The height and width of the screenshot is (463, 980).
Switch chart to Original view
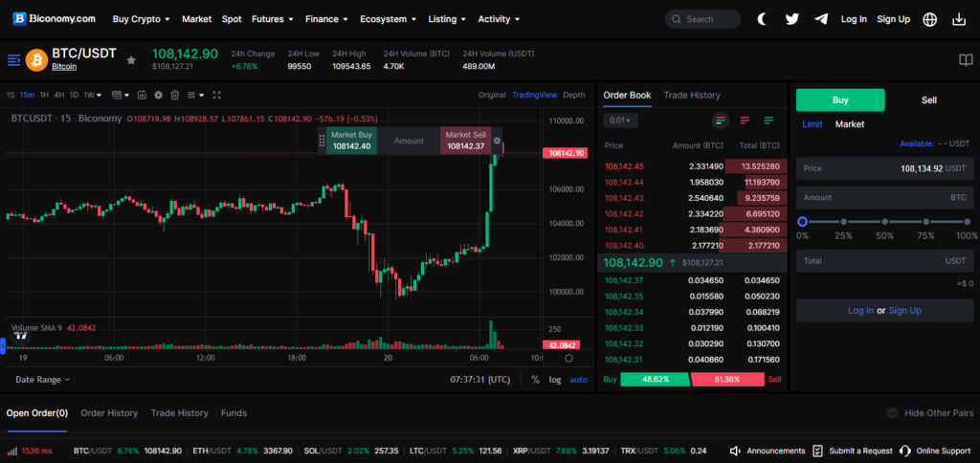(492, 95)
